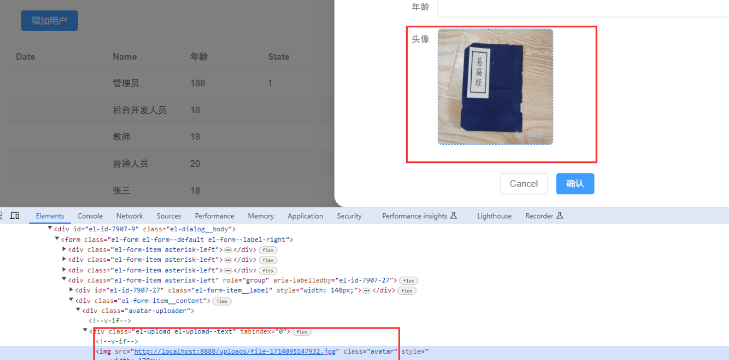Screen dimensions: 729x360
Task: Select the 张三 name cell
Action: [122, 190]
